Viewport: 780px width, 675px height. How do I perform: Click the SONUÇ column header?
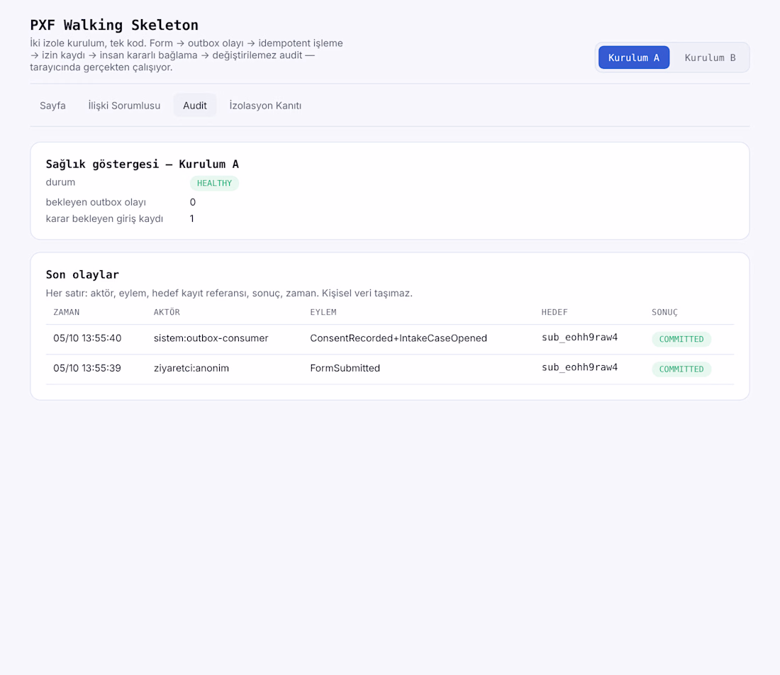(x=664, y=313)
